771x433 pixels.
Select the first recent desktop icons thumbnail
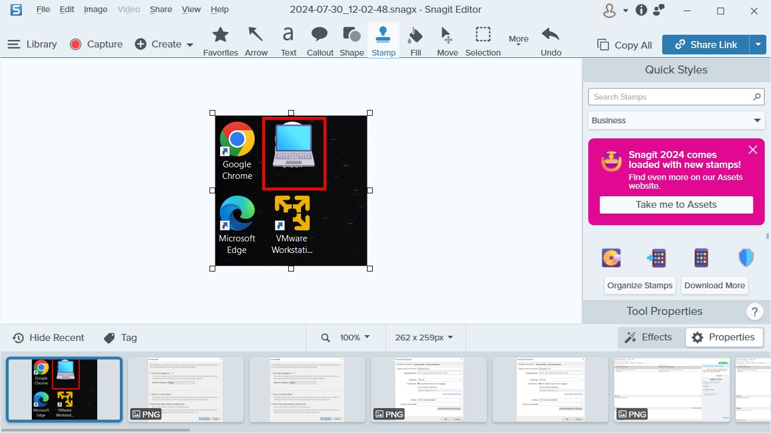(x=64, y=389)
